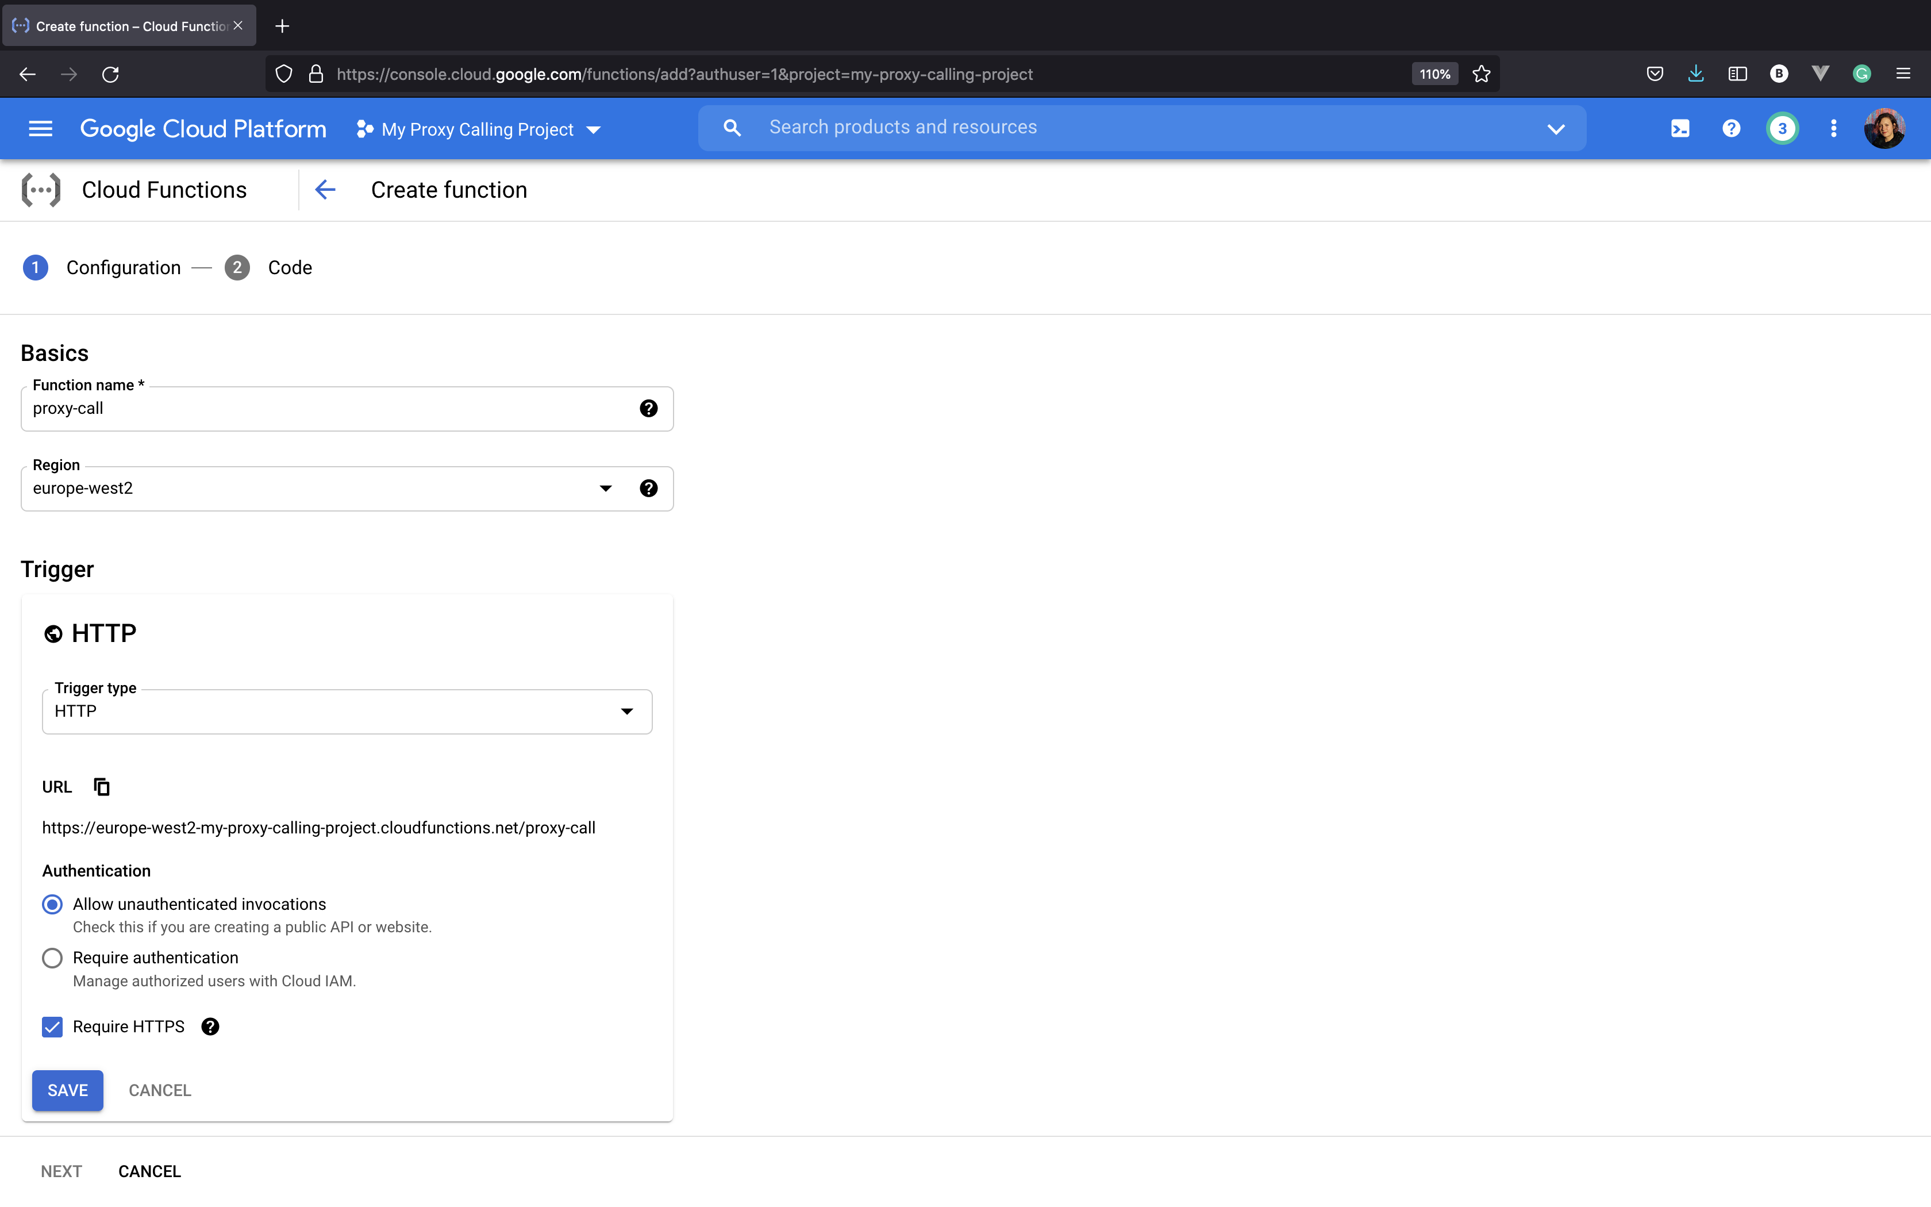1931x1207 pixels.
Task: Click the Google Cloud Platform logo
Action: click(x=203, y=129)
